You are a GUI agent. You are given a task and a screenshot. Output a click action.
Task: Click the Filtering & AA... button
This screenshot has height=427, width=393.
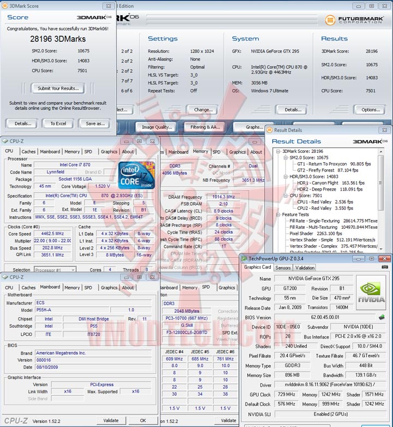pos(205,127)
